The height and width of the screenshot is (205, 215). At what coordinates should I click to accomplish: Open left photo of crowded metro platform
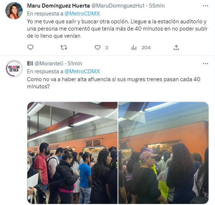click(x=72, y=153)
